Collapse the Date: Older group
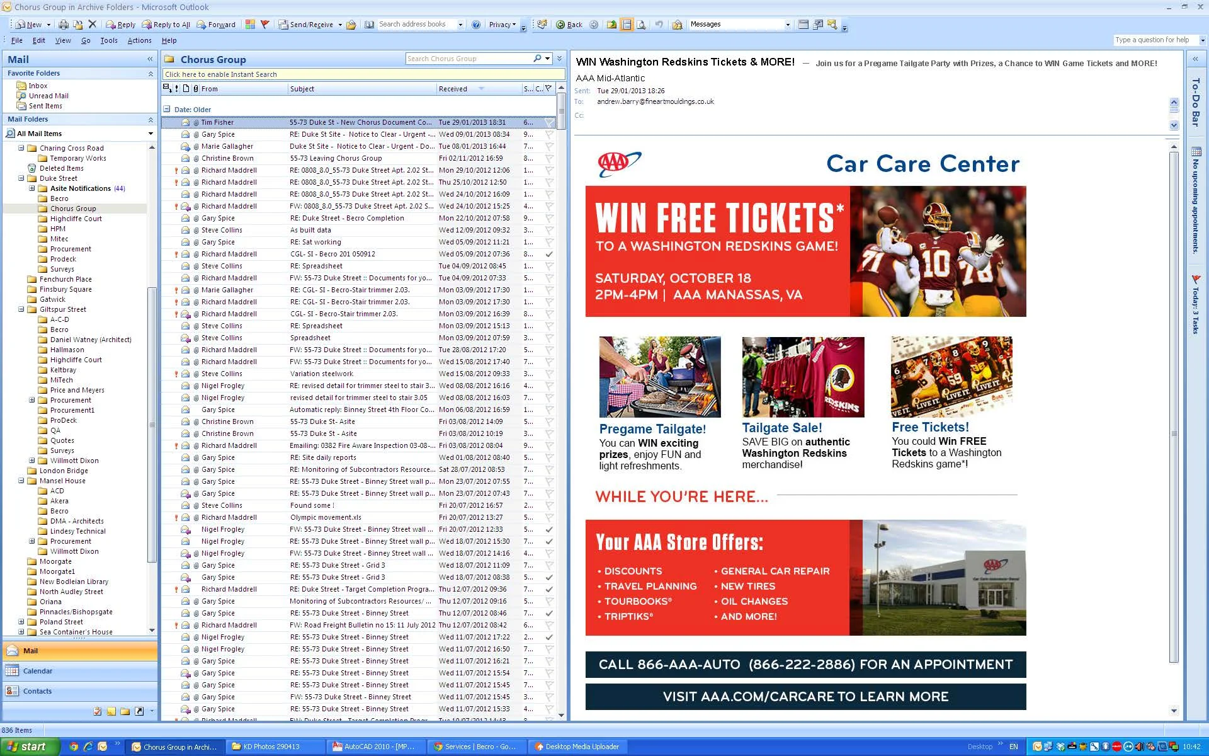 167,109
